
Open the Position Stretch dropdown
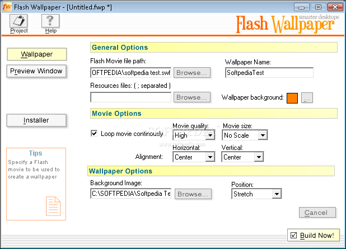pyautogui.click(x=256, y=194)
